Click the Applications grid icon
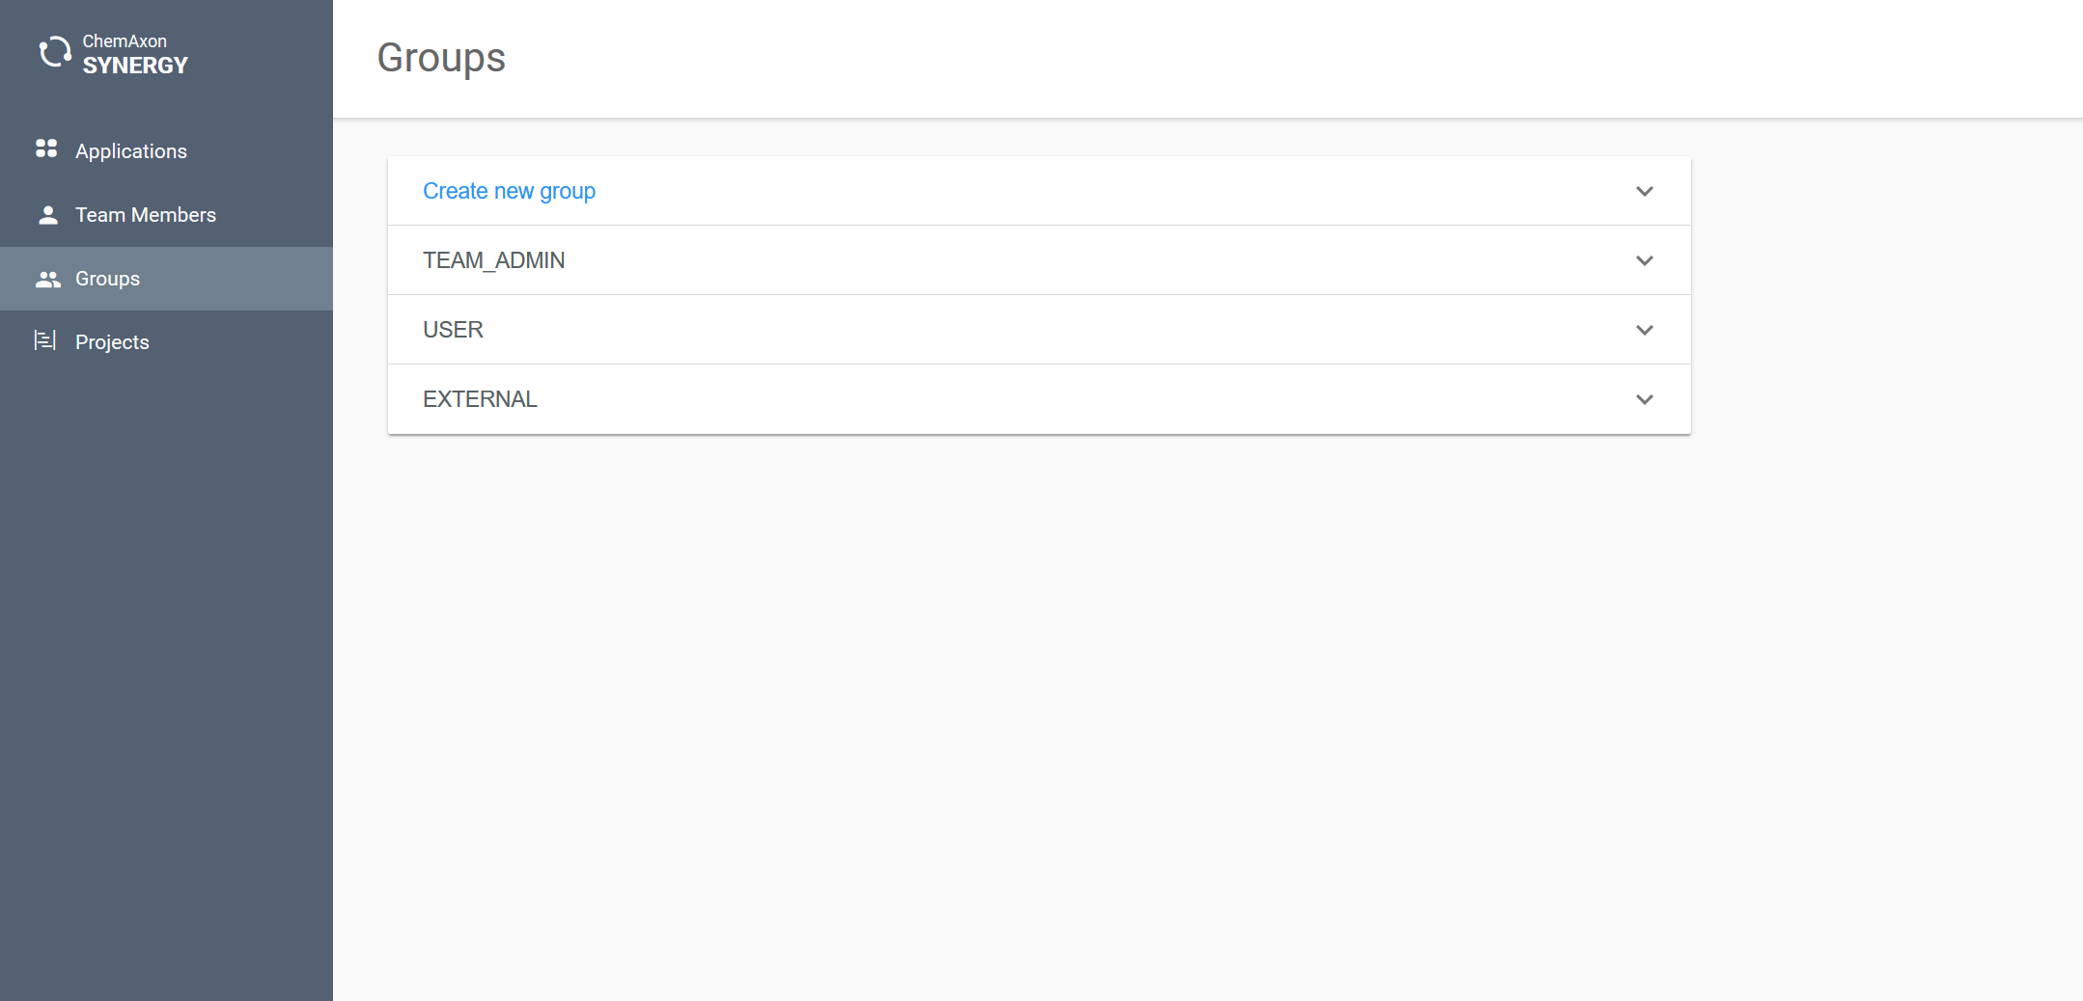 tap(46, 149)
